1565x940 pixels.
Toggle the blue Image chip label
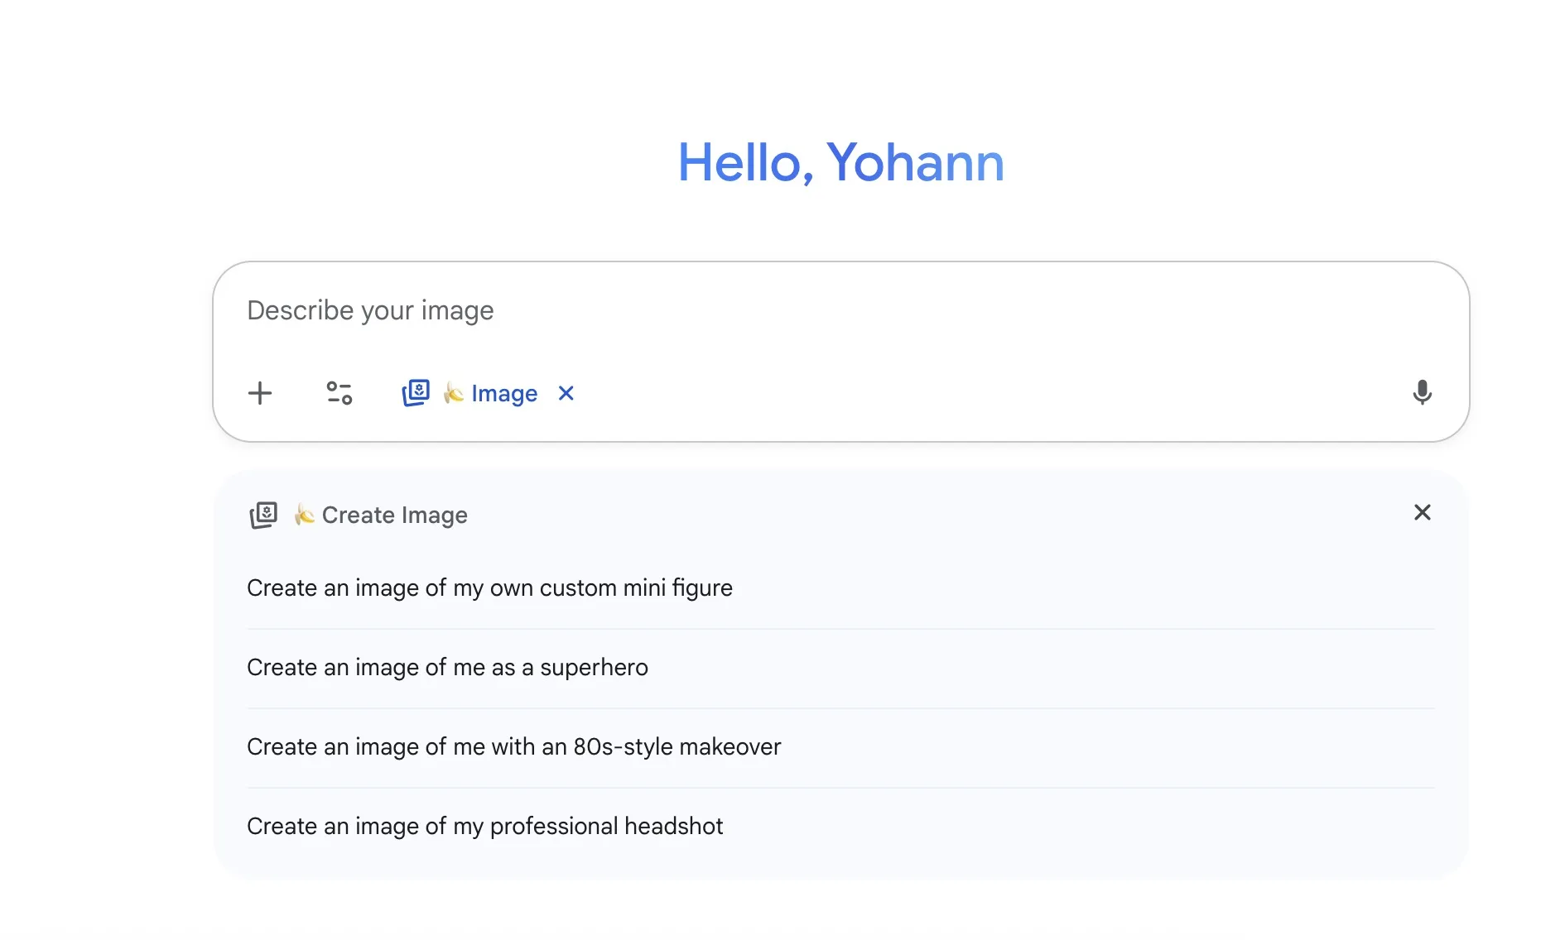click(503, 394)
